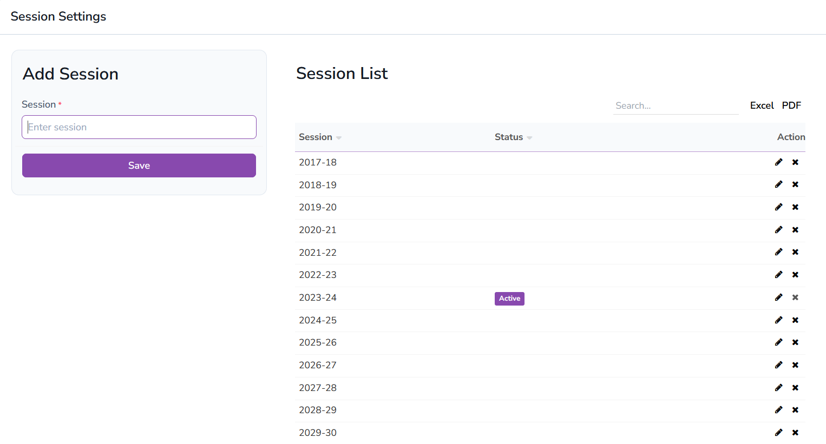This screenshot has height=444, width=826.
Task: Export the session list to Excel
Action: click(x=762, y=105)
